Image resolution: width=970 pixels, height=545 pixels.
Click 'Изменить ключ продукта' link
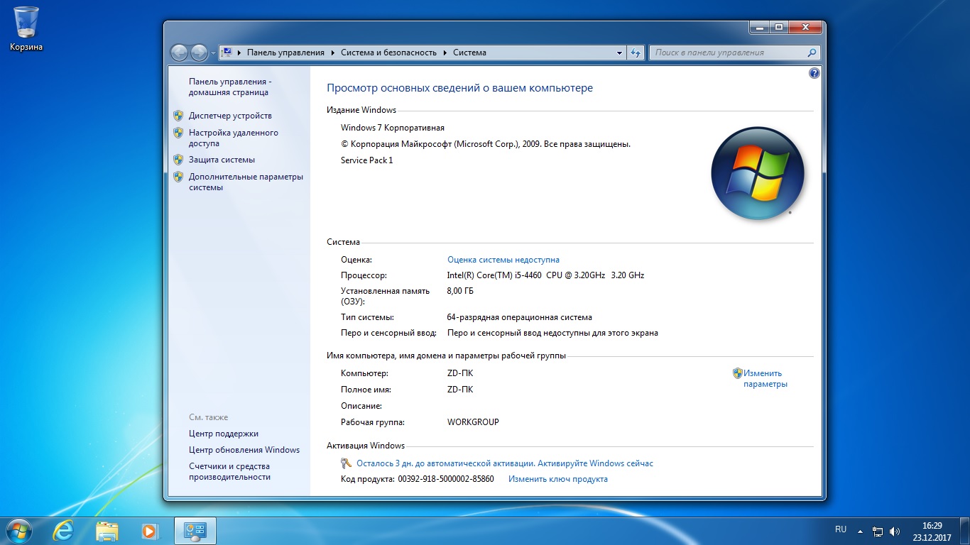(558, 479)
